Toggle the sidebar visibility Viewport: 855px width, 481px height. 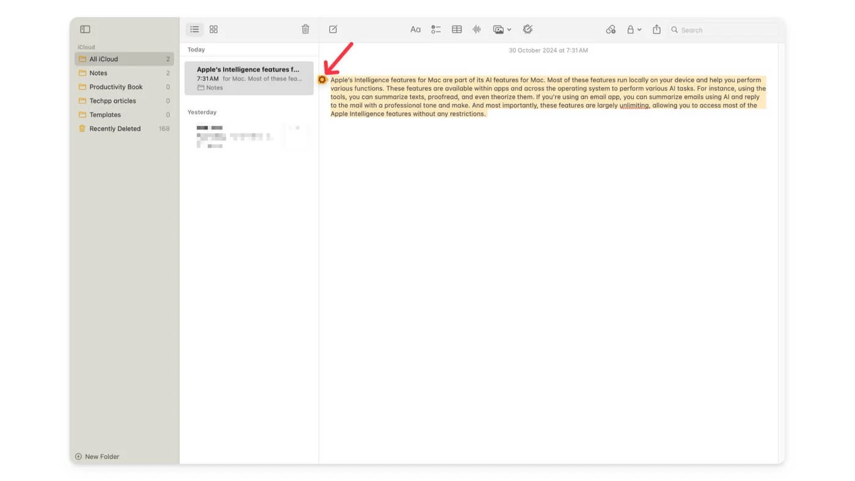[x=85, y=29]
